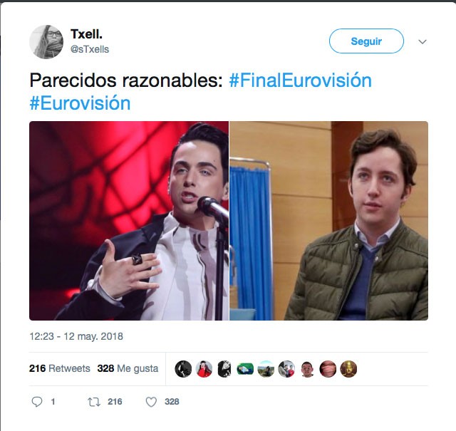Image resolution: width=456 pixels, height=431 pixels.
Task: Click the retweet arrows icon
Action: pos(94,402)
